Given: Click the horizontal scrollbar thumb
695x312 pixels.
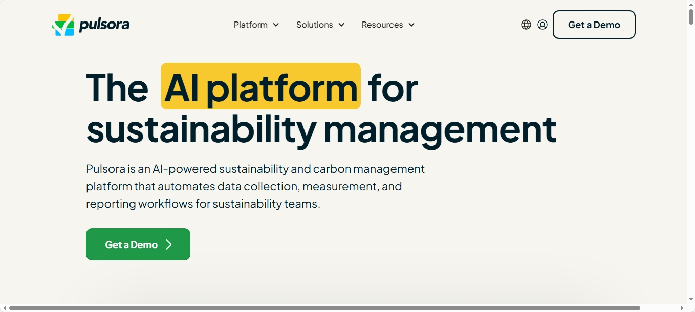Looking at the screenshot, I should 324,308.
